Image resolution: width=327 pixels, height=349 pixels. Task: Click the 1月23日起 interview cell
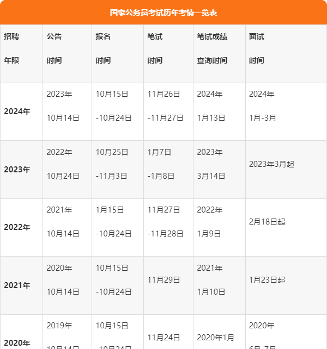coord(267,280)
